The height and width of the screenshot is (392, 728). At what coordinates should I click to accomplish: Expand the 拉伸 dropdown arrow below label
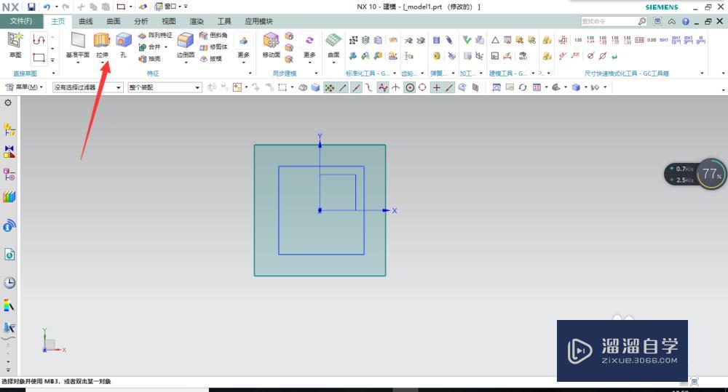tap(102, 62)
